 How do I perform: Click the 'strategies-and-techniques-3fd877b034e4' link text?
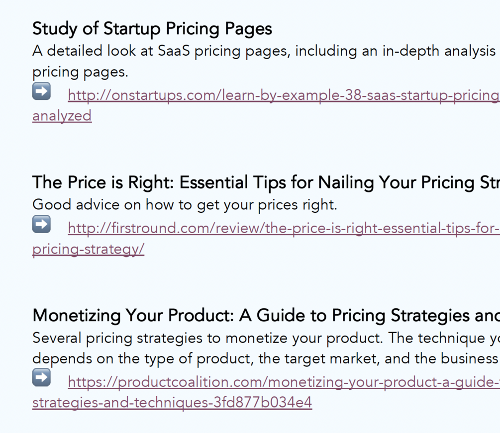pyautogui.click(x=172, y=402)
